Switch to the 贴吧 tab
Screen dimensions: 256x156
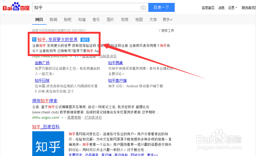click(x=68, y=20)
